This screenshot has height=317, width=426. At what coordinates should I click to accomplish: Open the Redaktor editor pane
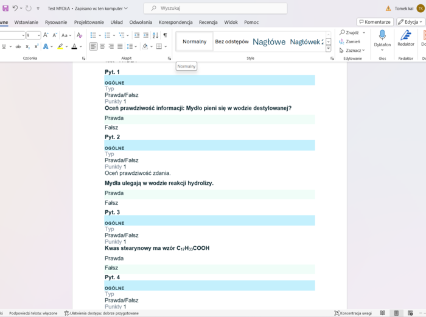[x=406, y=38]
